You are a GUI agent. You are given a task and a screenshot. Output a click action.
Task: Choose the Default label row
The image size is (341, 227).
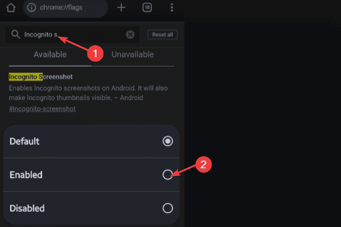(x=91, y=141)
